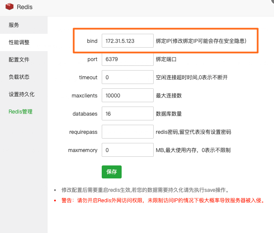Click the maxmemory label
Viewport: 274px width, 233px height.
pyautogui.click(x=83, y=150)
